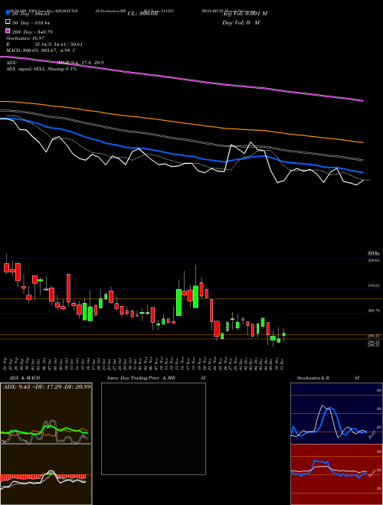The width and height of the screenshot is (383, 505).
Task: Click the last green candlestick on 11 Dec
Action: (283, 334)
